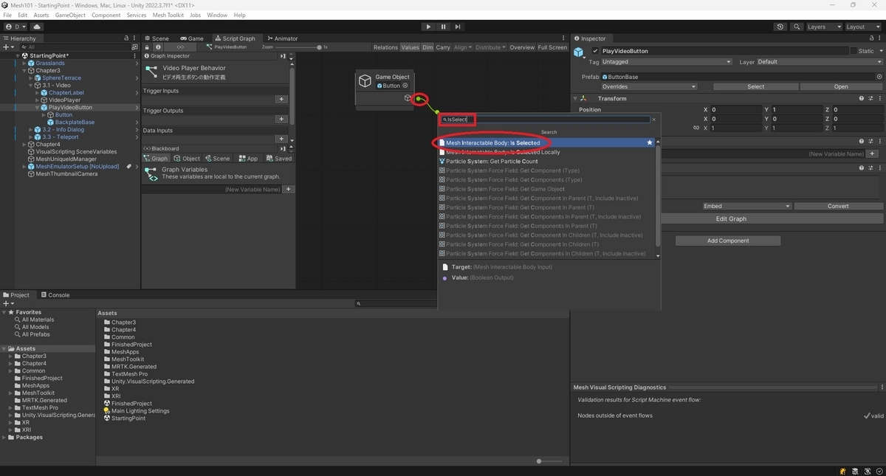Toggle the Dim option in graph toolbar

pos(427,47)
